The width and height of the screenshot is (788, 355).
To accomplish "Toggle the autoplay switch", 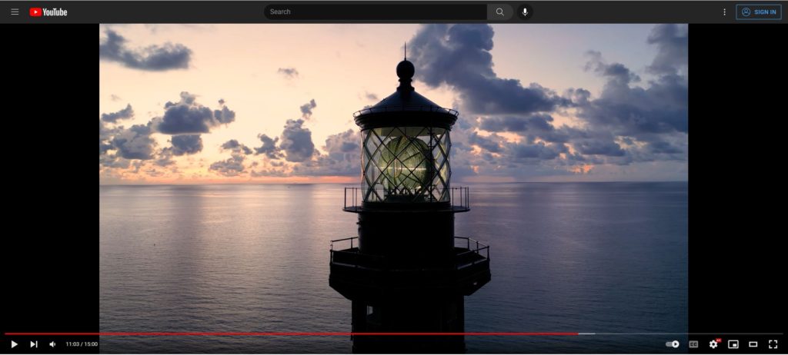I will click(x=673, y=344).
